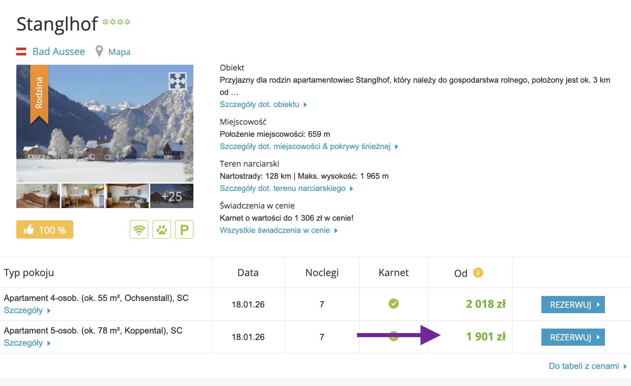Click the fullscreen expand icon on main photo
The width and height of the screenshot is (631, 386).
(177, 81)
